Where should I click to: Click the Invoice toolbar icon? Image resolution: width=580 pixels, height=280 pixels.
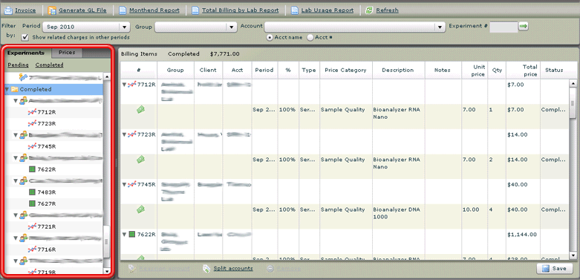[x=7, y=10]
